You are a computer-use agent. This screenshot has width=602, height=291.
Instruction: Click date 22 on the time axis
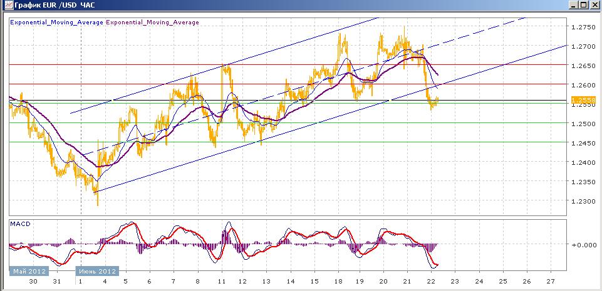pos(431,282)
